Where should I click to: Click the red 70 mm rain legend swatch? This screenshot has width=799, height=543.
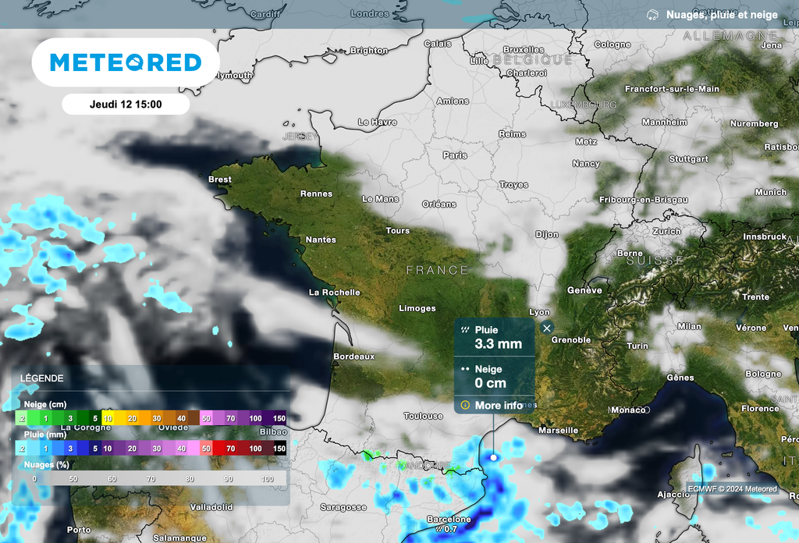click(230, 449)
